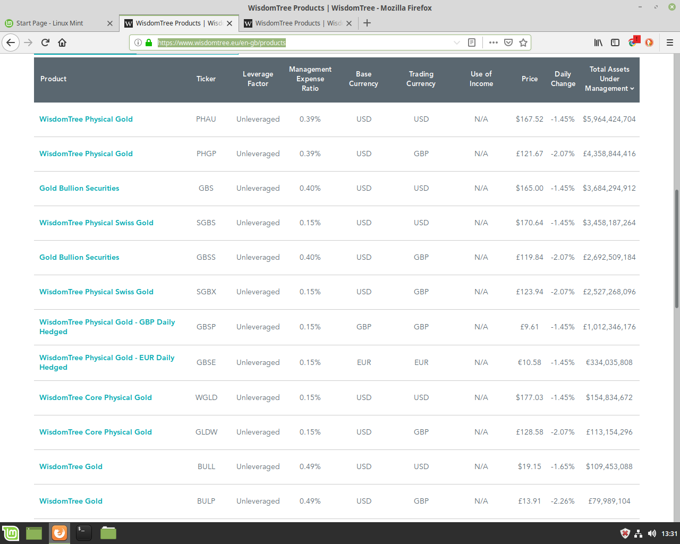Open WisdomTree Gold BULL link
This screenshot has height=544, width=680.
coord(71,466)
